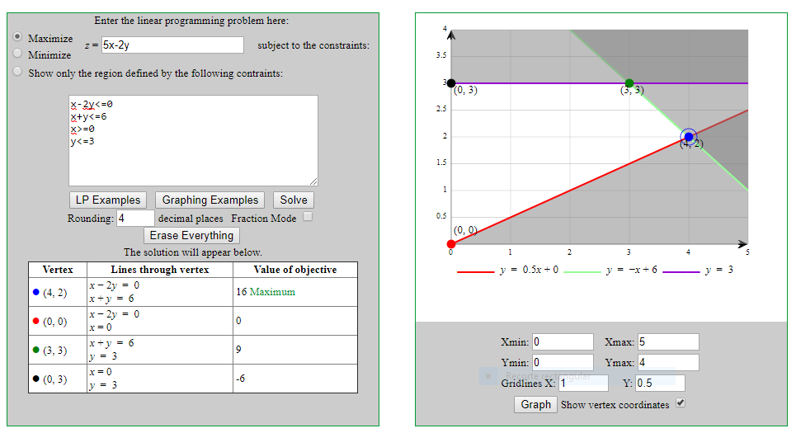Image resolution: width=796 pixels, height=433 pixels.
Task: Click the Xmax input field
Action: 667,342
